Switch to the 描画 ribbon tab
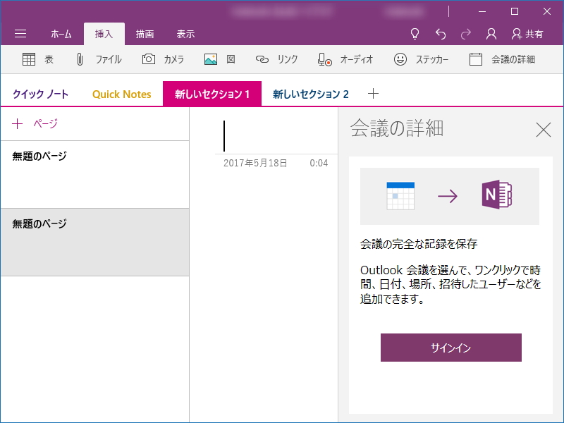The width and height of the screenshot is (564, 423). click(145, 33)
